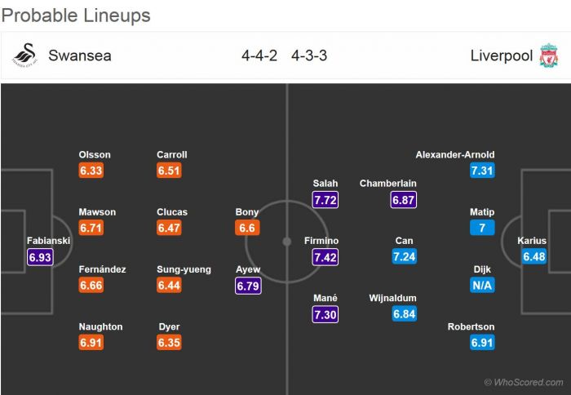Click the Swansea club crest icon
The image size is (571, 395).
point(24,56)
